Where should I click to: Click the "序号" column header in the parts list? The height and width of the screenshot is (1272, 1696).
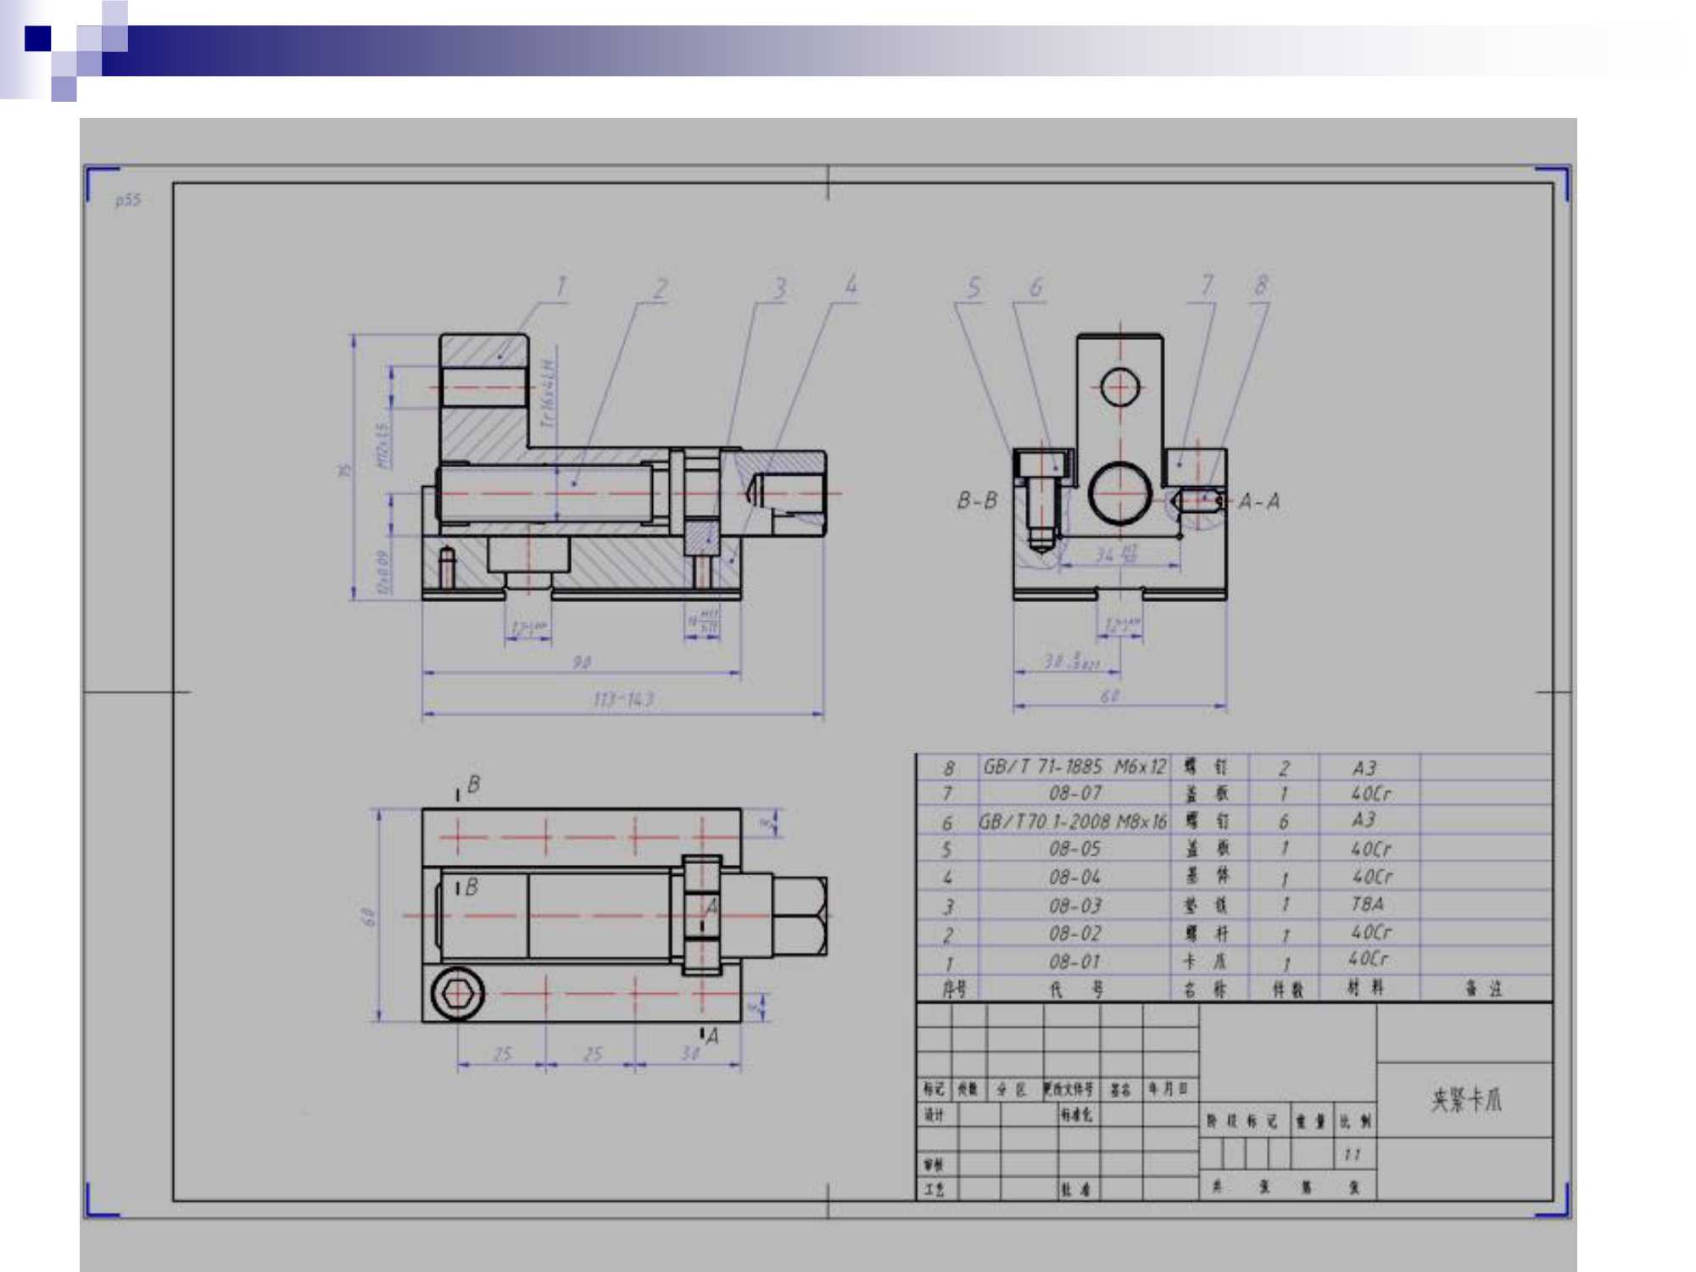[x=954, y=989]
